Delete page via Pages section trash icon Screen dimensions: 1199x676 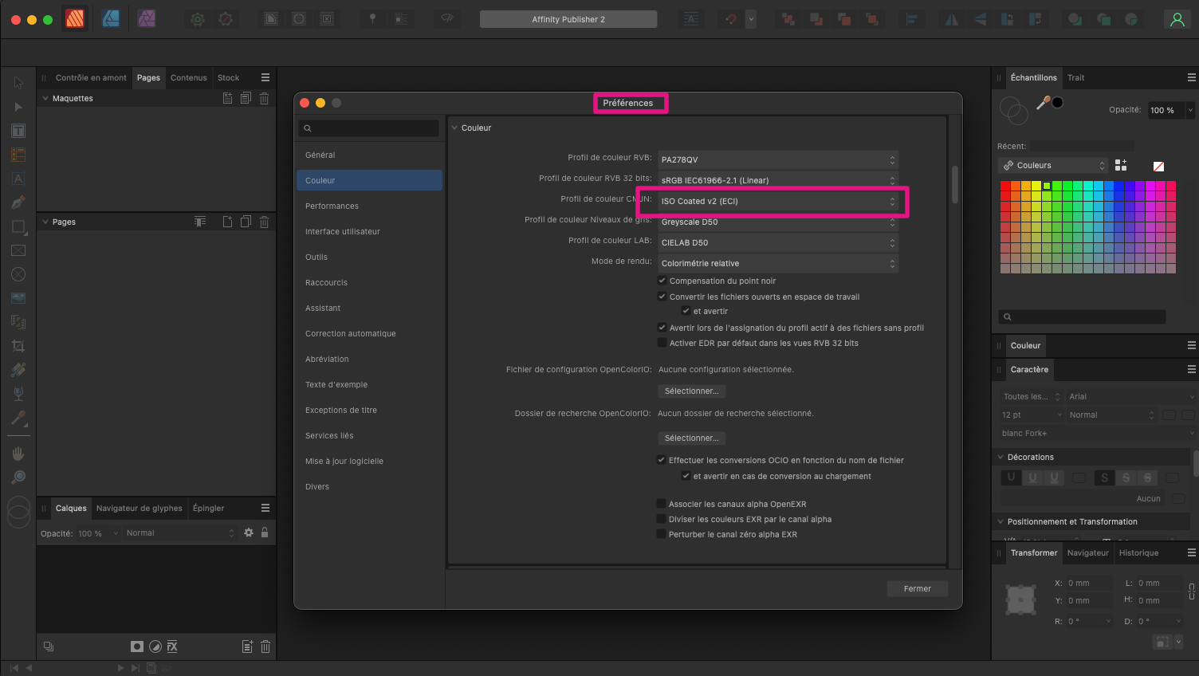(264, 222)
